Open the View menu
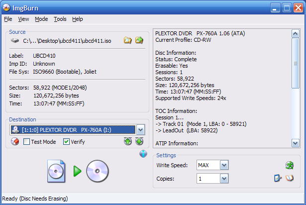The image size is (306, 205). [23, 19]
